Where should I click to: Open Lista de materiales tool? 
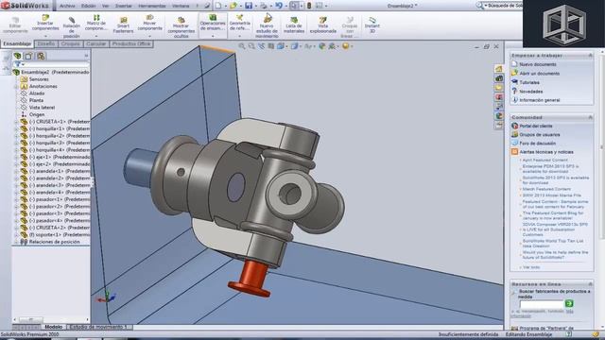click(294, 25)
